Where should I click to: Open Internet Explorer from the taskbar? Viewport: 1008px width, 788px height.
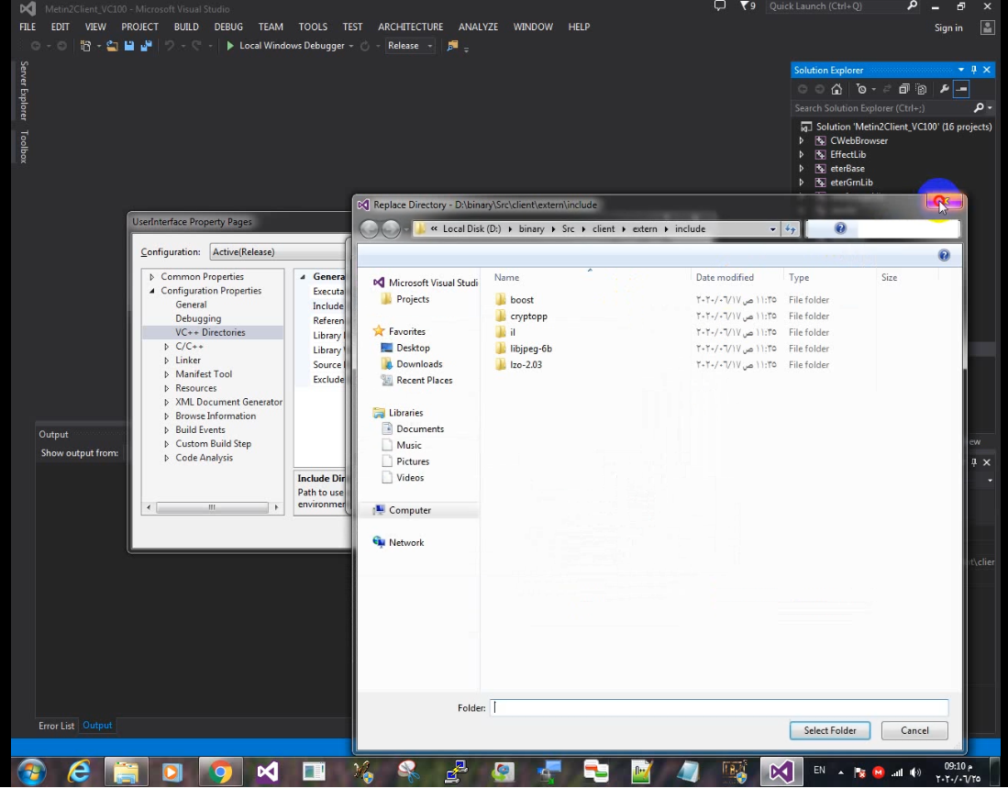click(x=79, y=771)
